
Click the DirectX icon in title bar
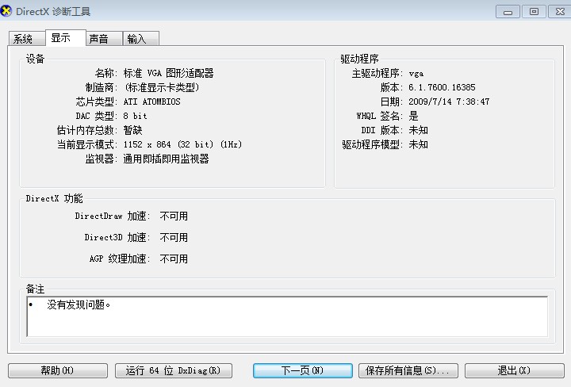[6, 11]
